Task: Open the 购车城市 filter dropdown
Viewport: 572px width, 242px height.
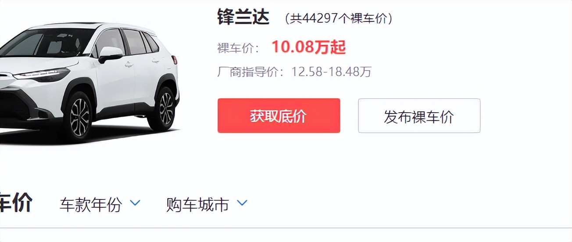Action: pos(207,204)
